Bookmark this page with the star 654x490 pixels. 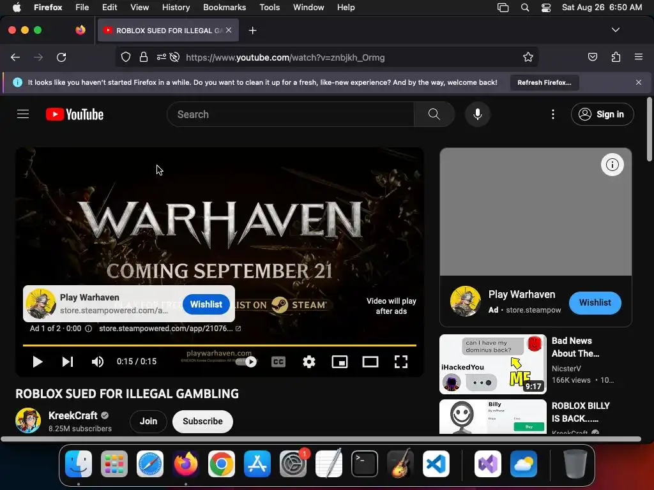528,57
